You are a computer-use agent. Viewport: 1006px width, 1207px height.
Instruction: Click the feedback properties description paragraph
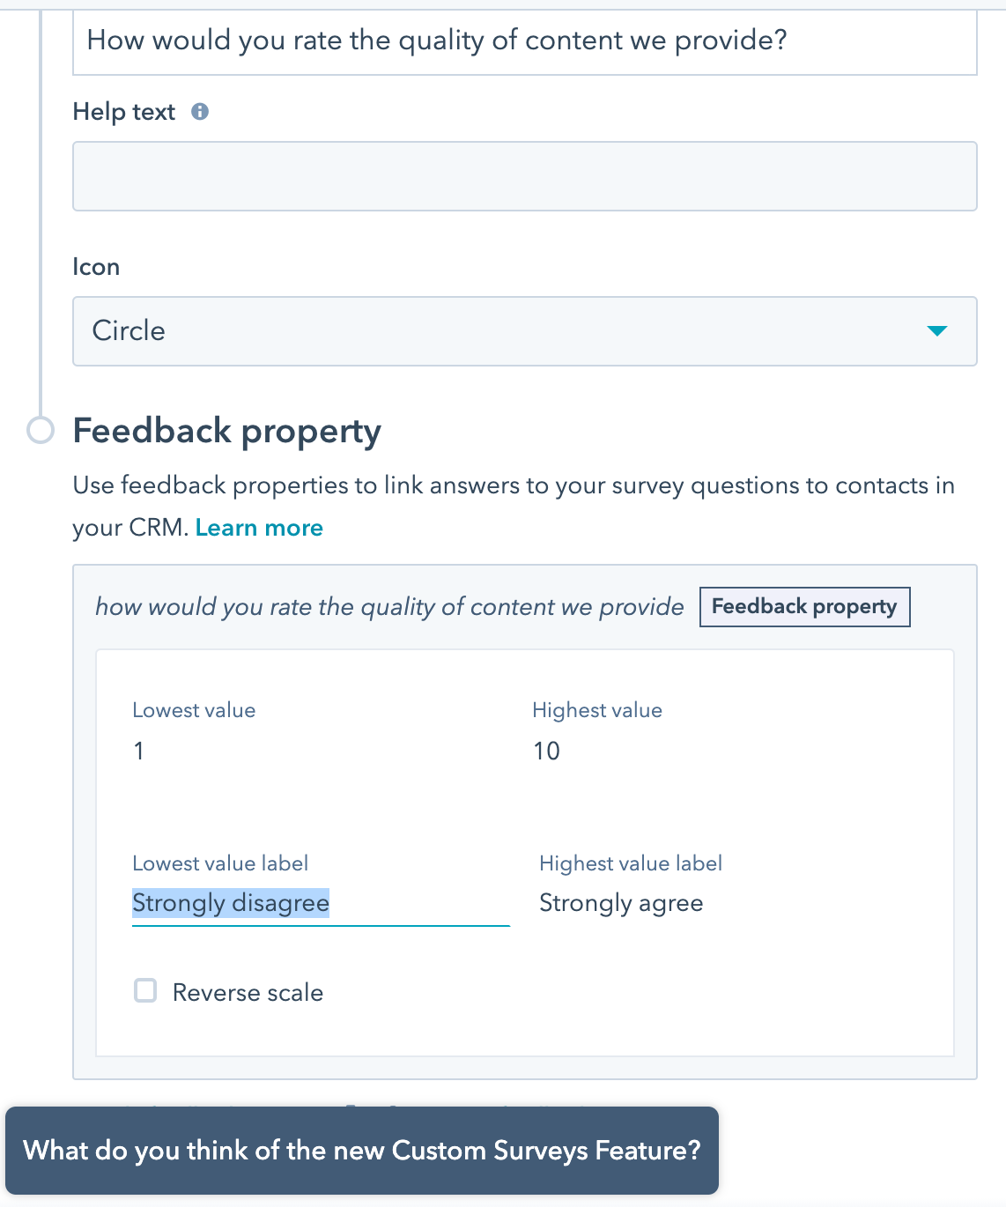513,486
